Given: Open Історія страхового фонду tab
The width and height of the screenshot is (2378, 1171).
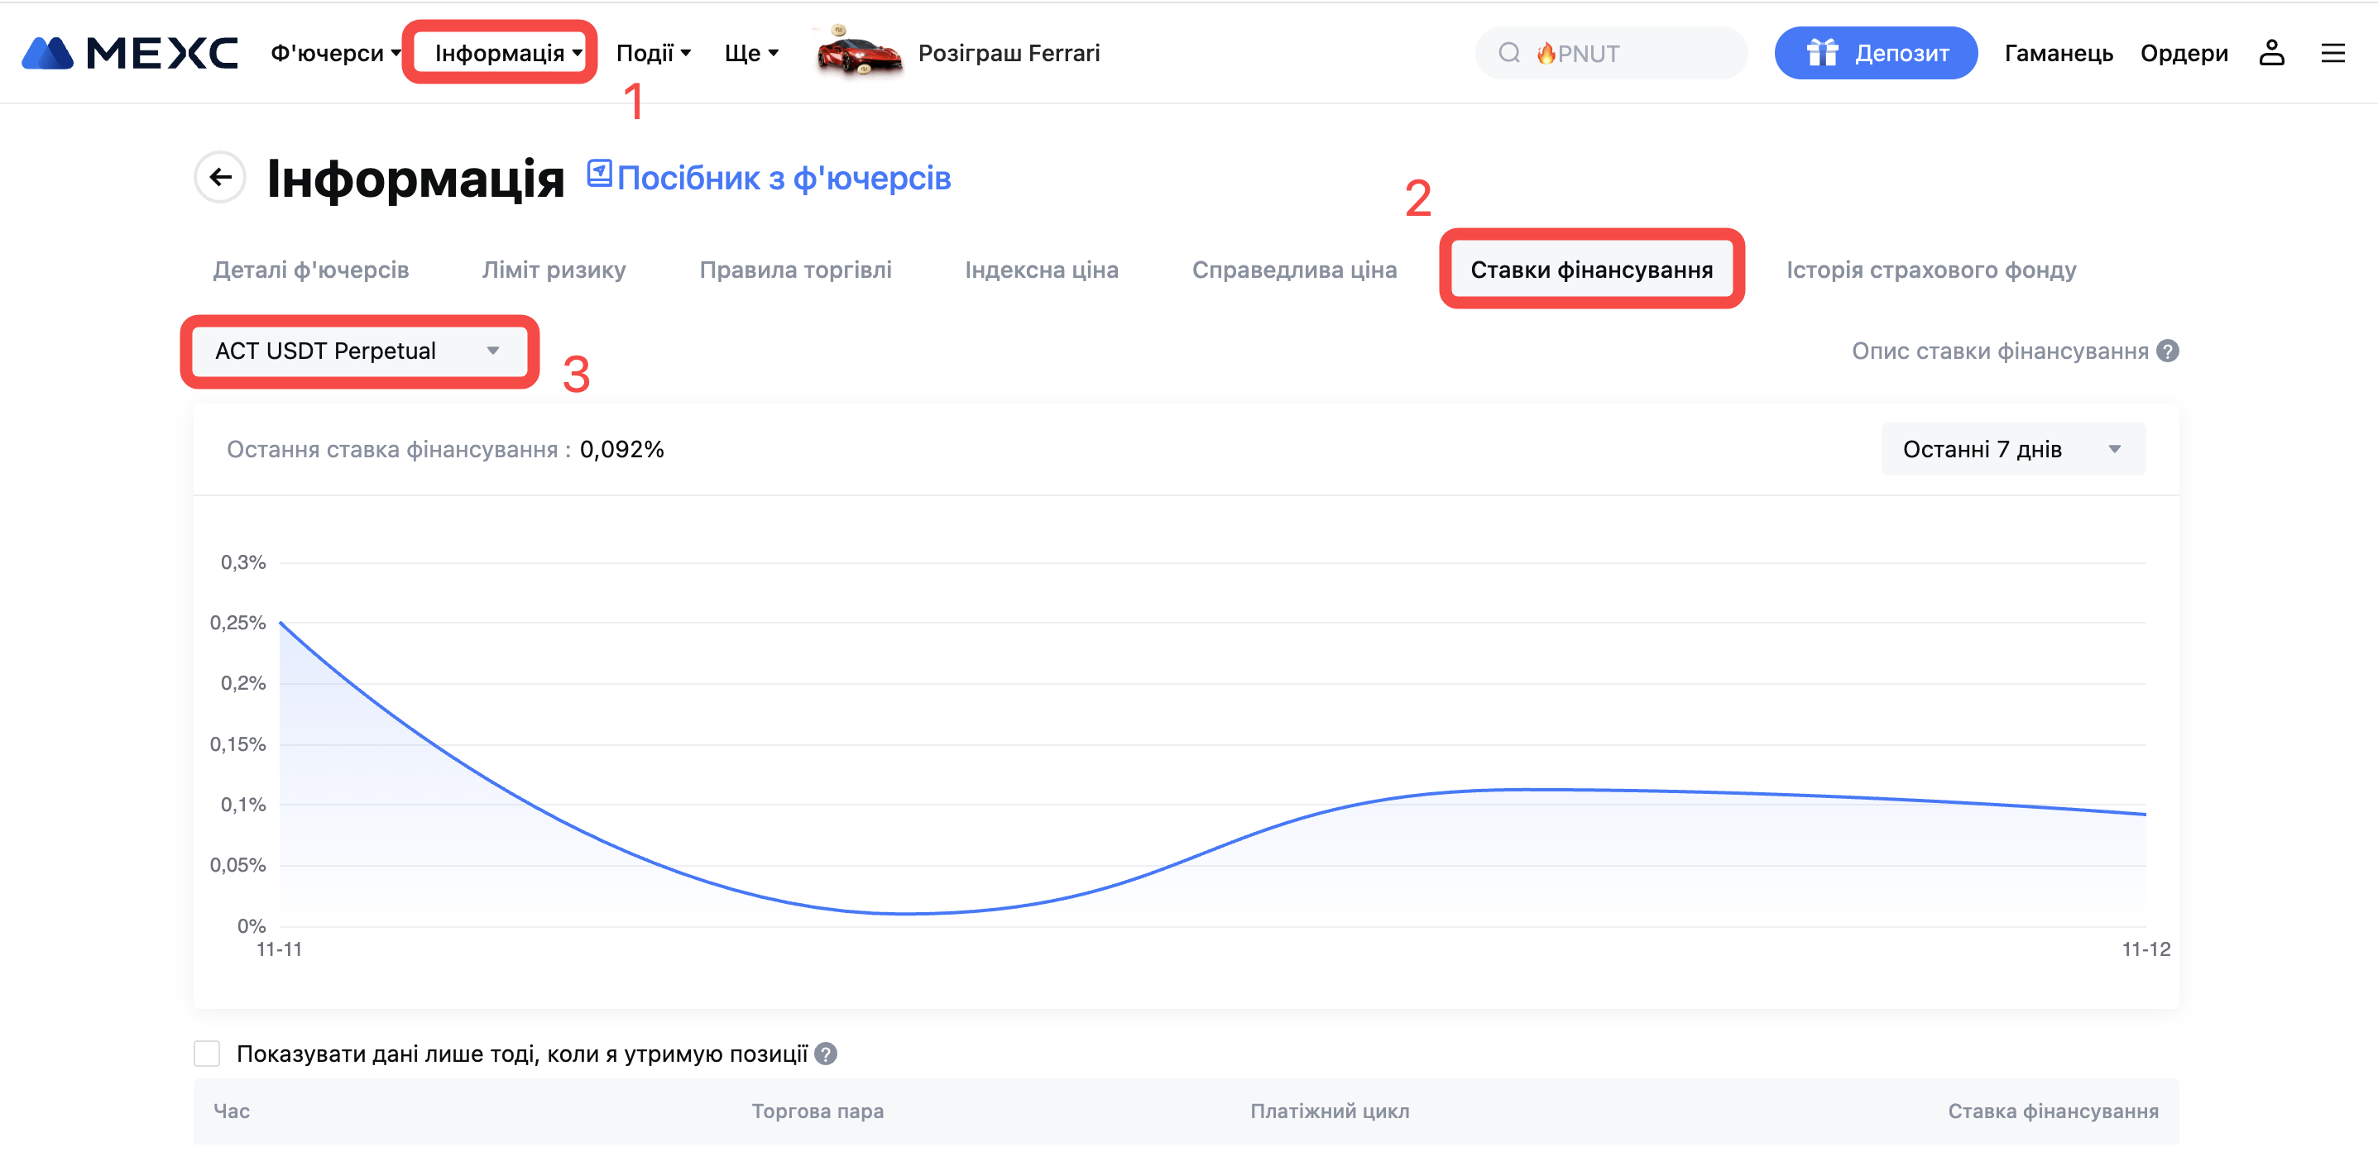Looking at the screenshot, I should pyautogui.click(x=1931, y=270).
